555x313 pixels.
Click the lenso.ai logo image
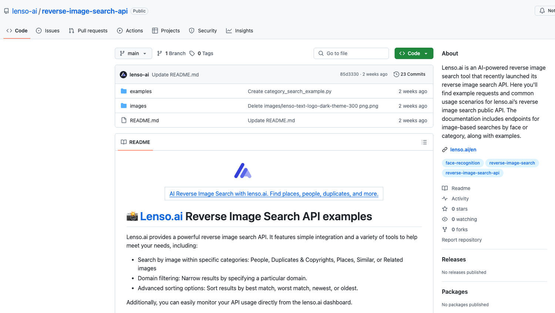pos(243,171)
